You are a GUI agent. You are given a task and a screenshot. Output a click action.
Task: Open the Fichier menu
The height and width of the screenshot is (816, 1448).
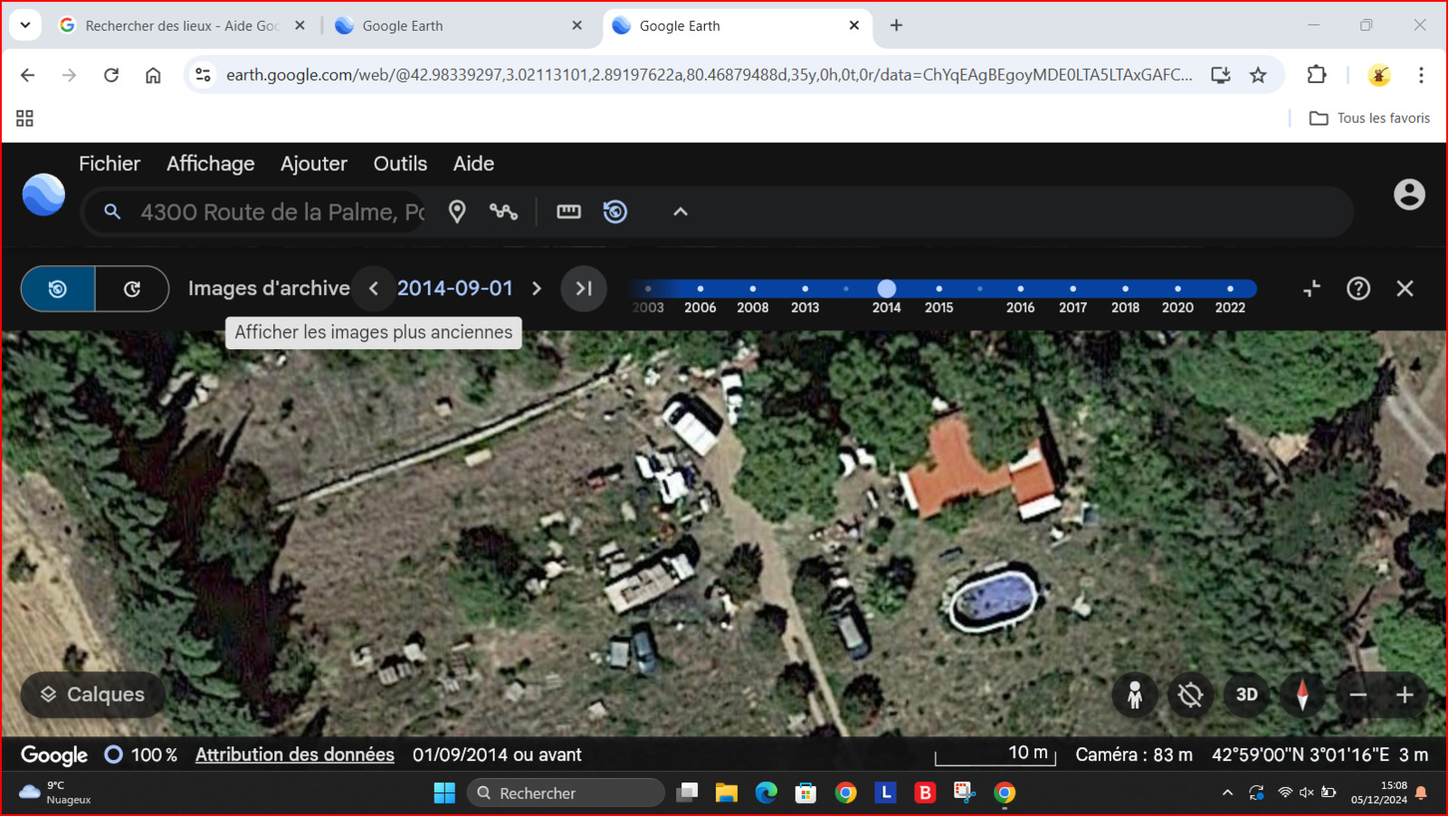click(110, 164)
